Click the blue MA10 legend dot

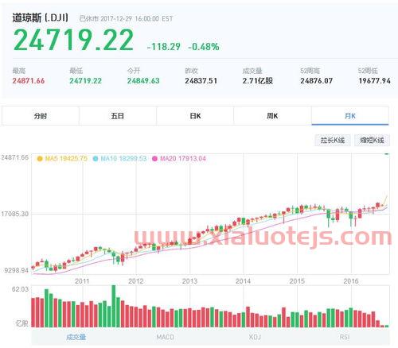pos(96,159)
